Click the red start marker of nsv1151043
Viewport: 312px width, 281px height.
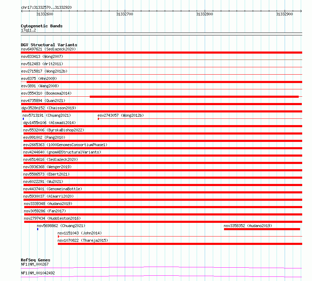pyautogui.click(x=58, y=237)
